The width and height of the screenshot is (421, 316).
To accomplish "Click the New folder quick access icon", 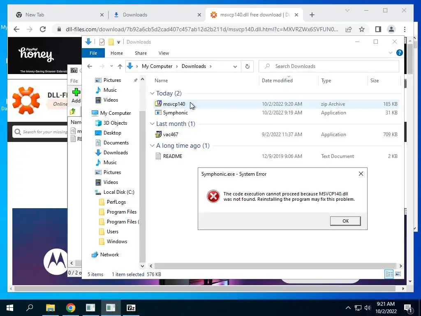I will click(111, 42).
